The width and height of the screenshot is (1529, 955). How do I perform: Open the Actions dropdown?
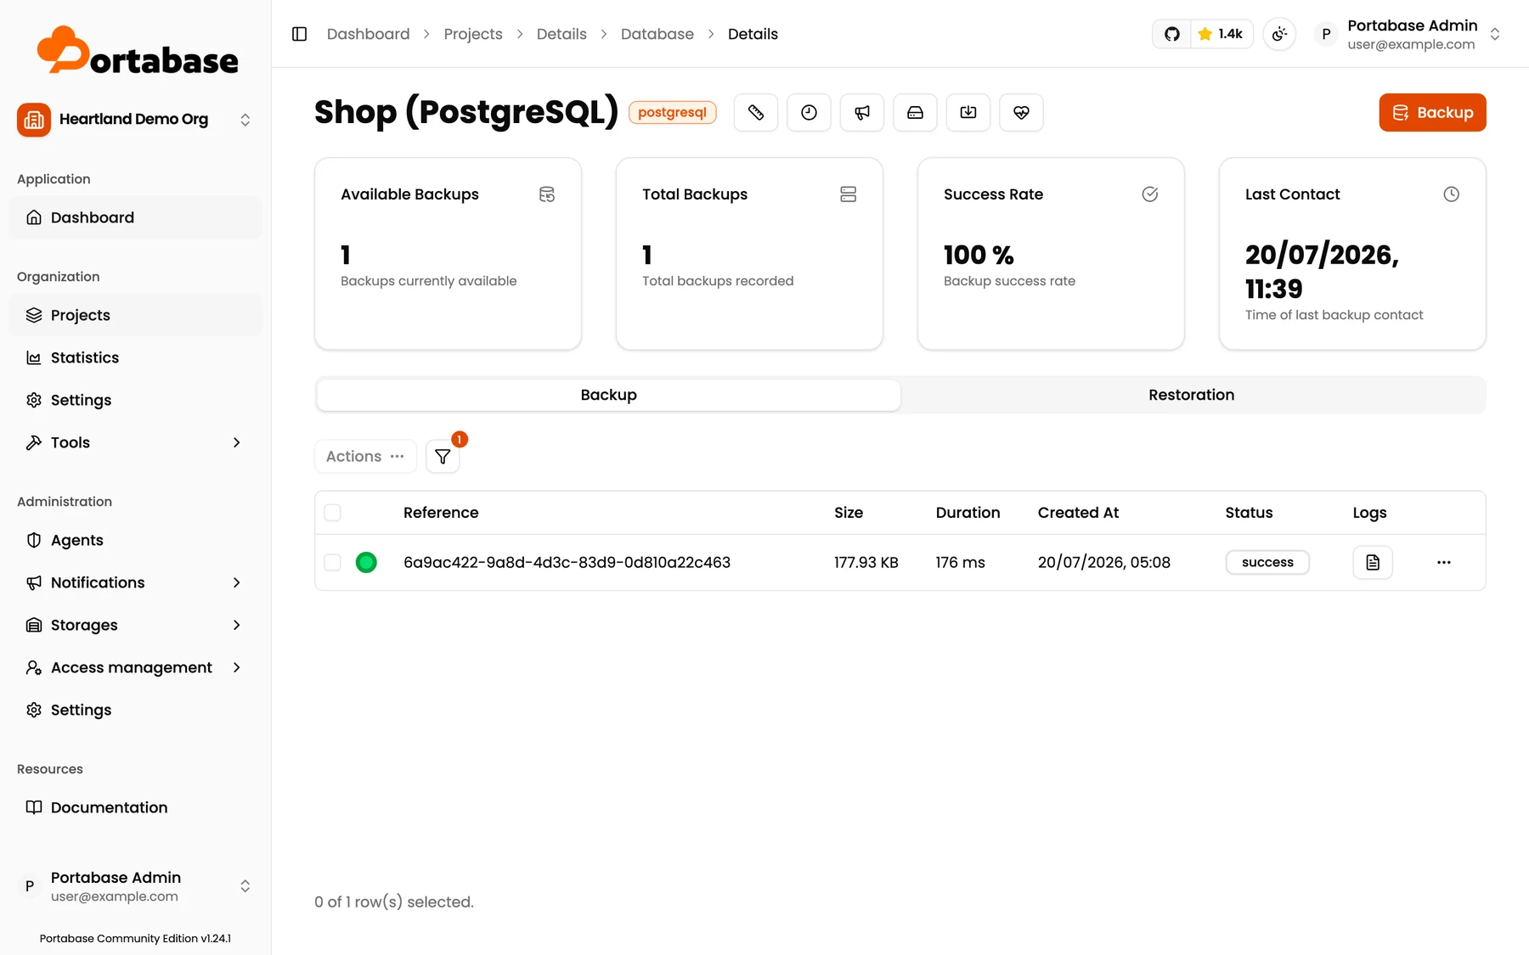[365, 456]
